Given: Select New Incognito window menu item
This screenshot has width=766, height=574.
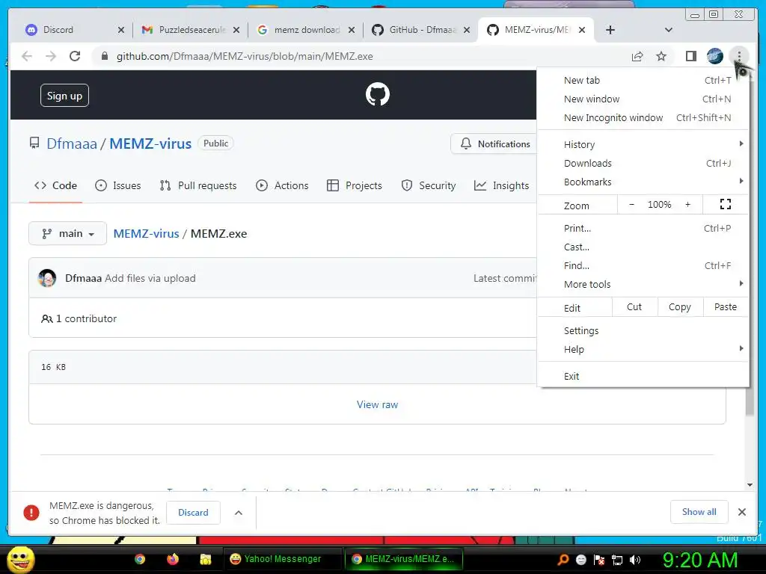Looking at the screenshot, I should pyautogui.click(x=643, y=117).
